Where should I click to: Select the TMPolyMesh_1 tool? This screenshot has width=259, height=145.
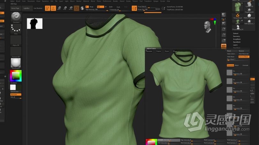click(x=249, y=22)
